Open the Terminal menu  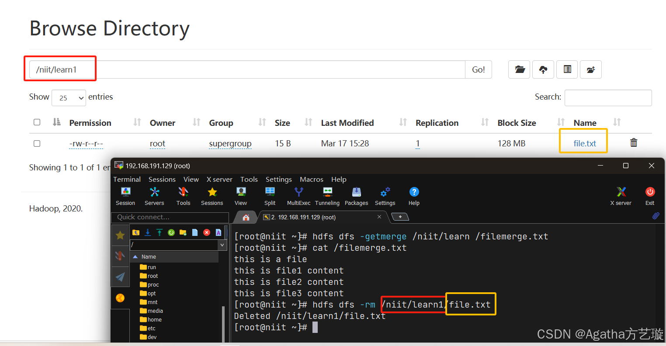tap(127, 179)
